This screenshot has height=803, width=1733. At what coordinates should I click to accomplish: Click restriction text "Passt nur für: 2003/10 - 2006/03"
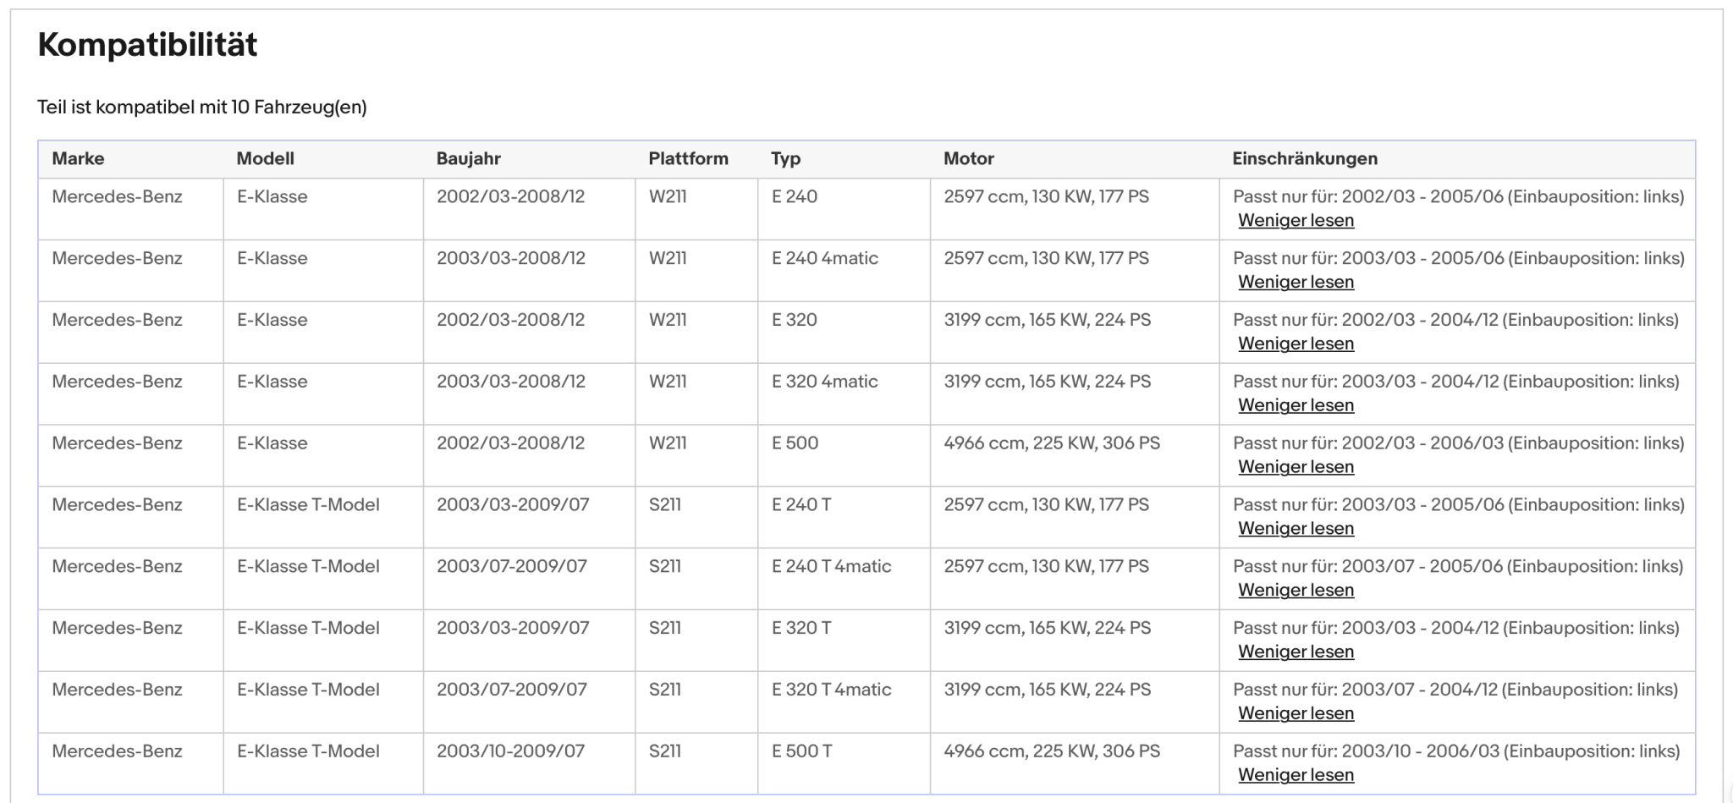pos(1366,751)
